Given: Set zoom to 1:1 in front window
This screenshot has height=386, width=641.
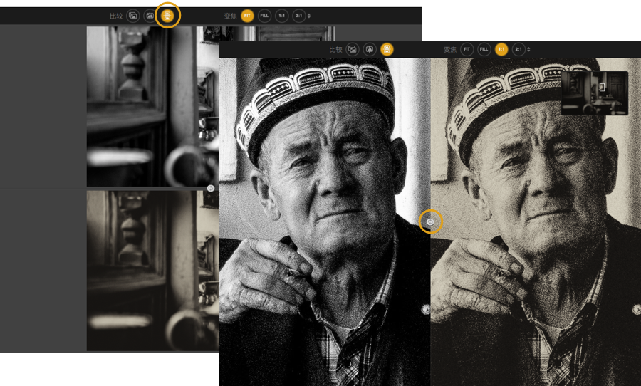Looking at the screenshot, I should point(501,49).
